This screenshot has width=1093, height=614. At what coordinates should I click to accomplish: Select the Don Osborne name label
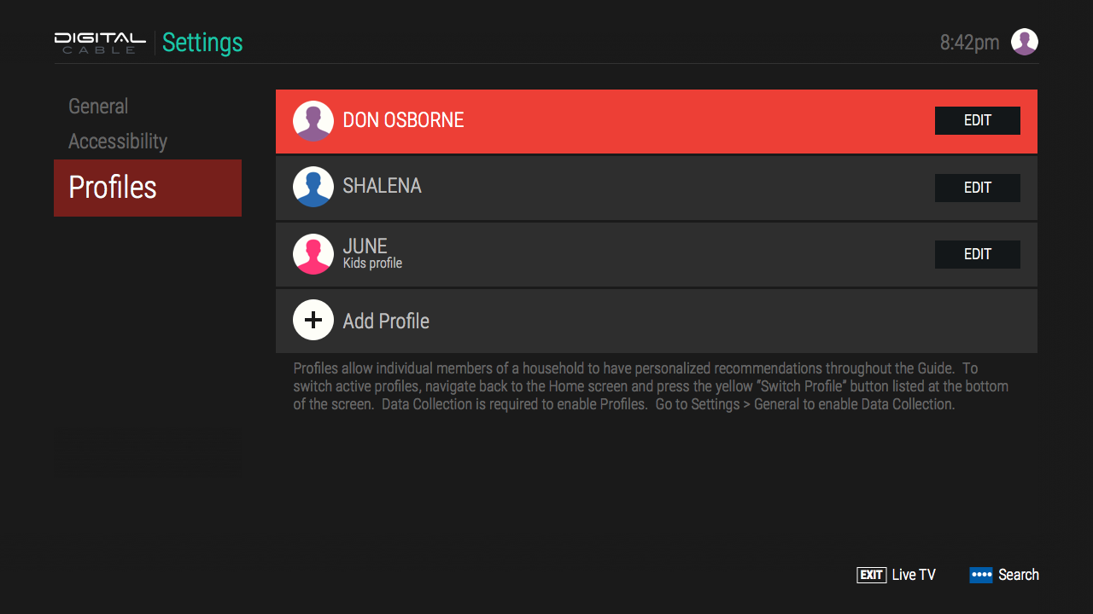pyautogui.click(x=403, y=120)
